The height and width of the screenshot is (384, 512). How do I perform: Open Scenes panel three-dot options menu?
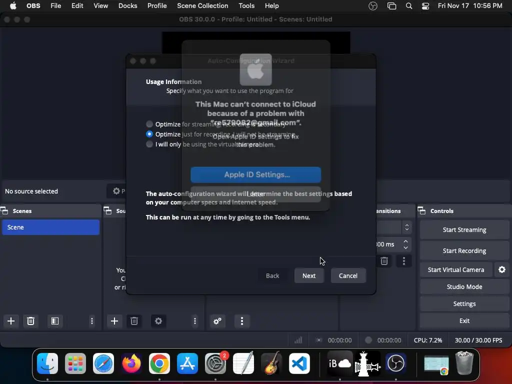point(92,321)
